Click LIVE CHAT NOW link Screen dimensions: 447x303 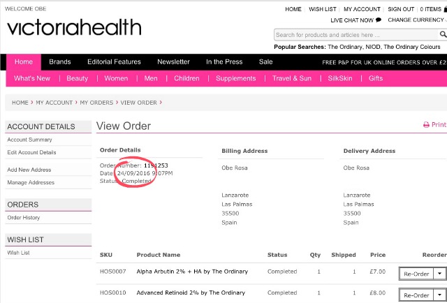coord(352,20)
